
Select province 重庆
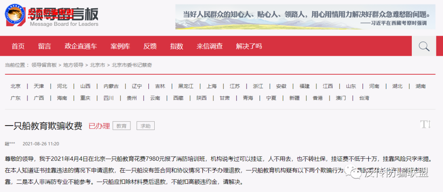click(85, 98)
